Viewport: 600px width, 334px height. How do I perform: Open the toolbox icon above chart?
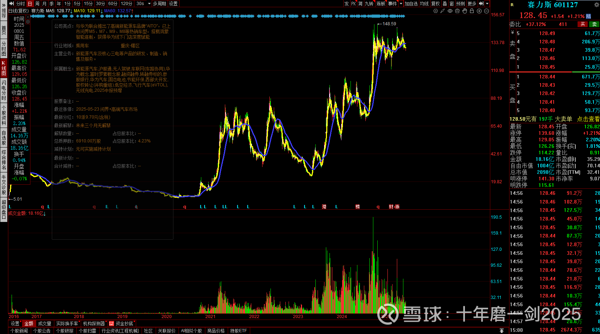tap(457, 11)
